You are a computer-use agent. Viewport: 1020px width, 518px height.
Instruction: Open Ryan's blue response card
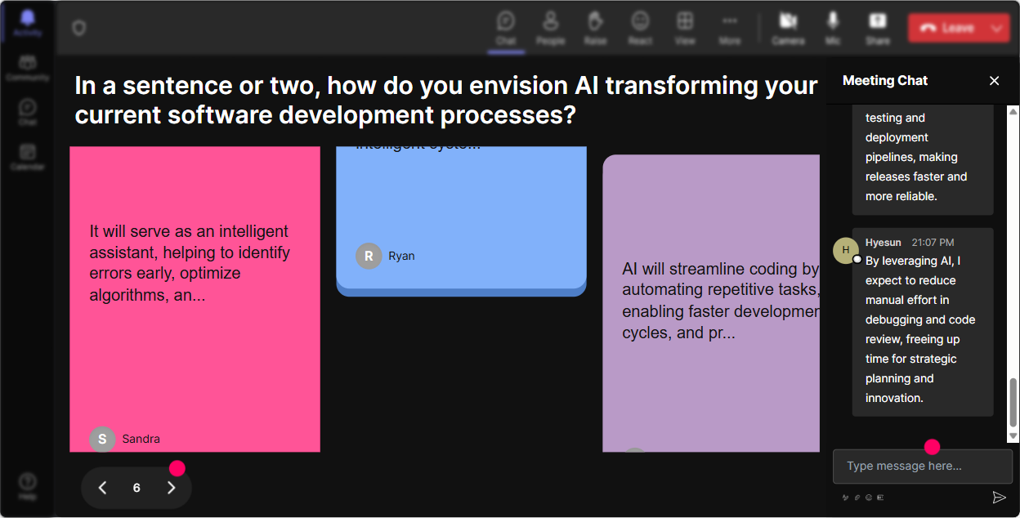[x=461, y=221]
